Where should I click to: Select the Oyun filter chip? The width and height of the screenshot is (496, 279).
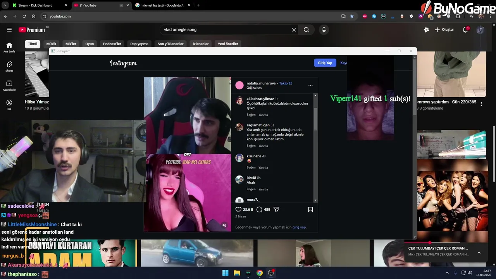90,44
